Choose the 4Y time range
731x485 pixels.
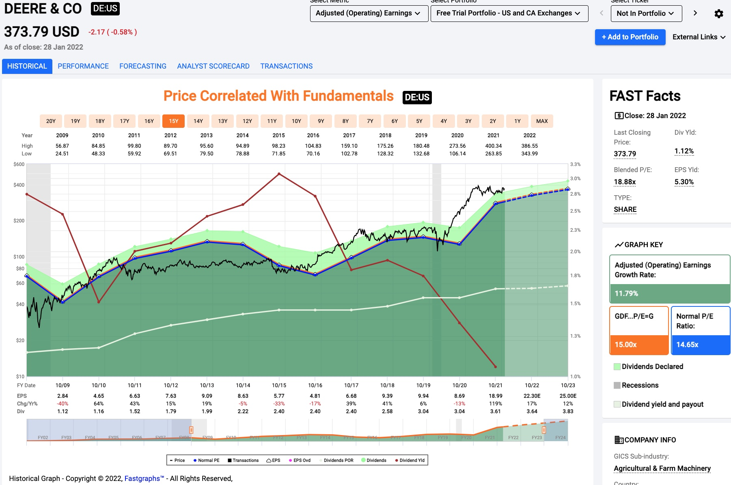tap(444, 121)
